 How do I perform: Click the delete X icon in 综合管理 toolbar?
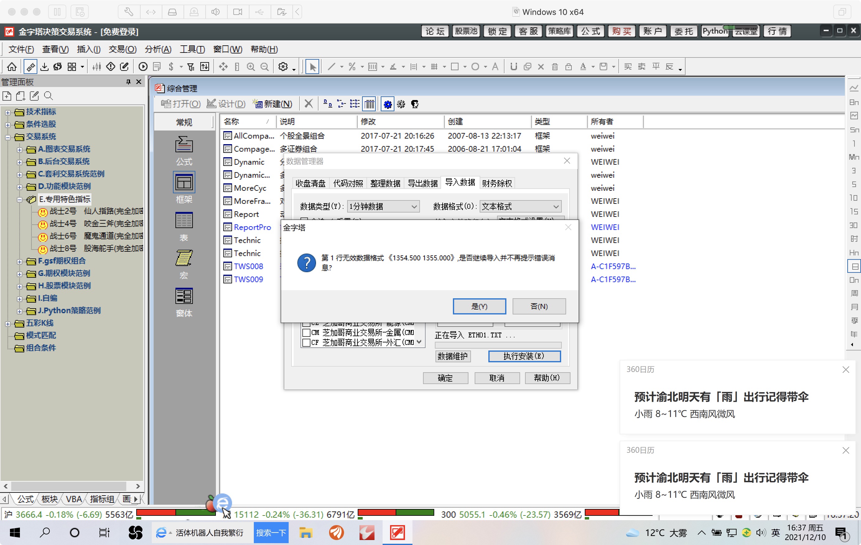(x=309, y=104)
